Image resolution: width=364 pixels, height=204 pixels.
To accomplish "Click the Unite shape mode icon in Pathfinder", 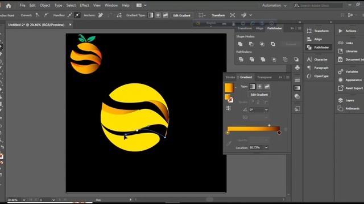I will tap(240, 44).
